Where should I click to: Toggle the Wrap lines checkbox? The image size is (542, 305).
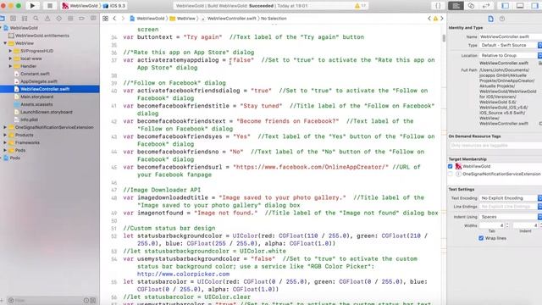click(x=481, y=238)
